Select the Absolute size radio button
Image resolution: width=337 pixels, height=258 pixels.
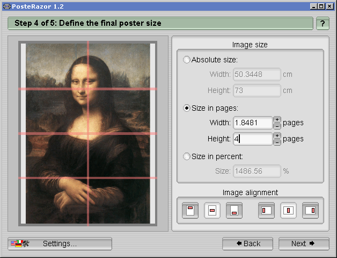[x=186, y=60]
